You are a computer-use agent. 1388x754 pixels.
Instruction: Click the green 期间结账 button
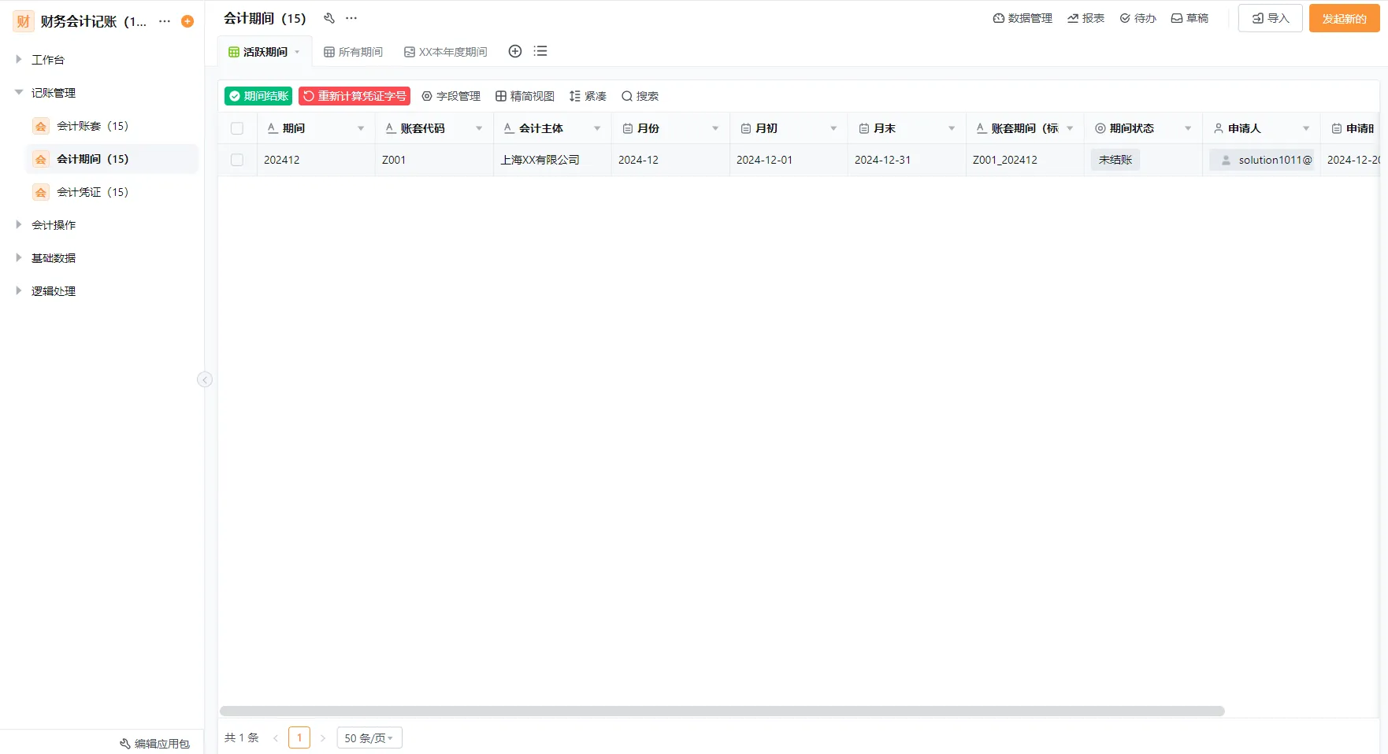point(257,96)
